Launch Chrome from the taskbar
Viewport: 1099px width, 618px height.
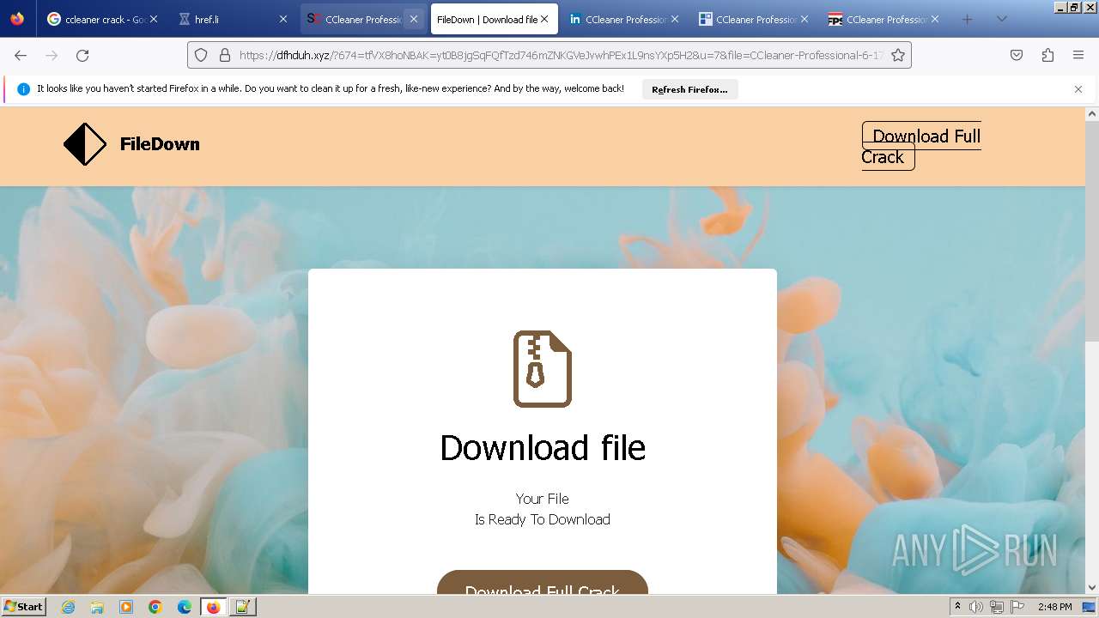coord(155,607)
